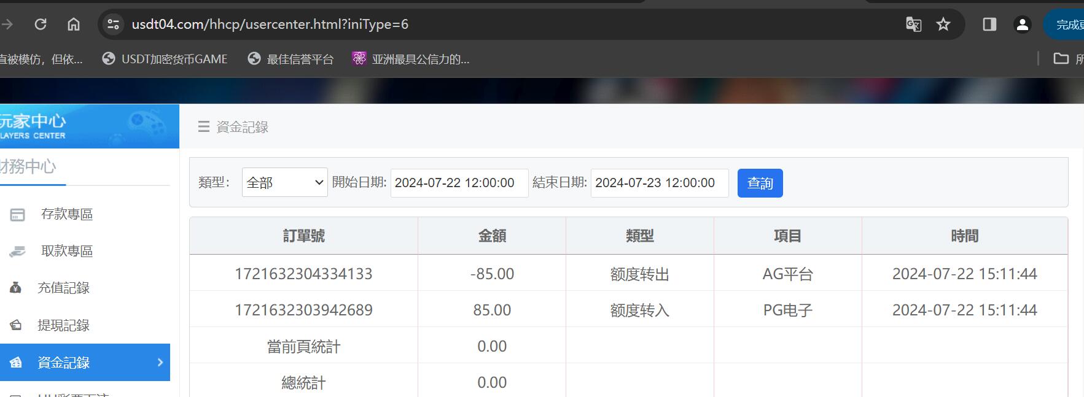Image resolution: width=1084 pixels, height=397 pixels.
Task: Click the 额度转入 type cell
Action: (640, 310)
